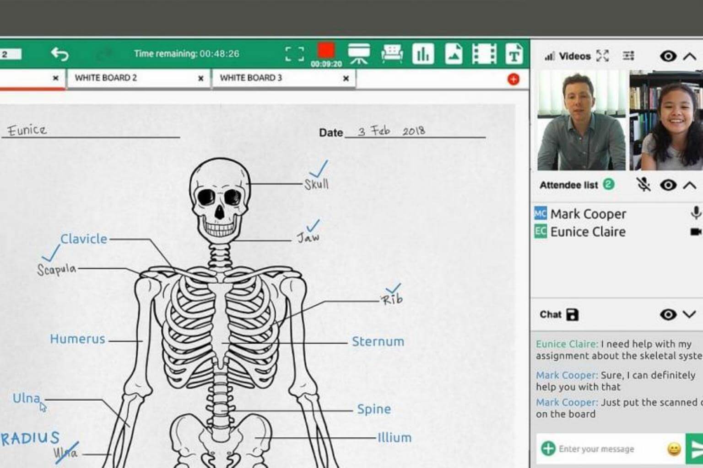
Task: Insert an image using the picture icon
Action: [454, 54]
